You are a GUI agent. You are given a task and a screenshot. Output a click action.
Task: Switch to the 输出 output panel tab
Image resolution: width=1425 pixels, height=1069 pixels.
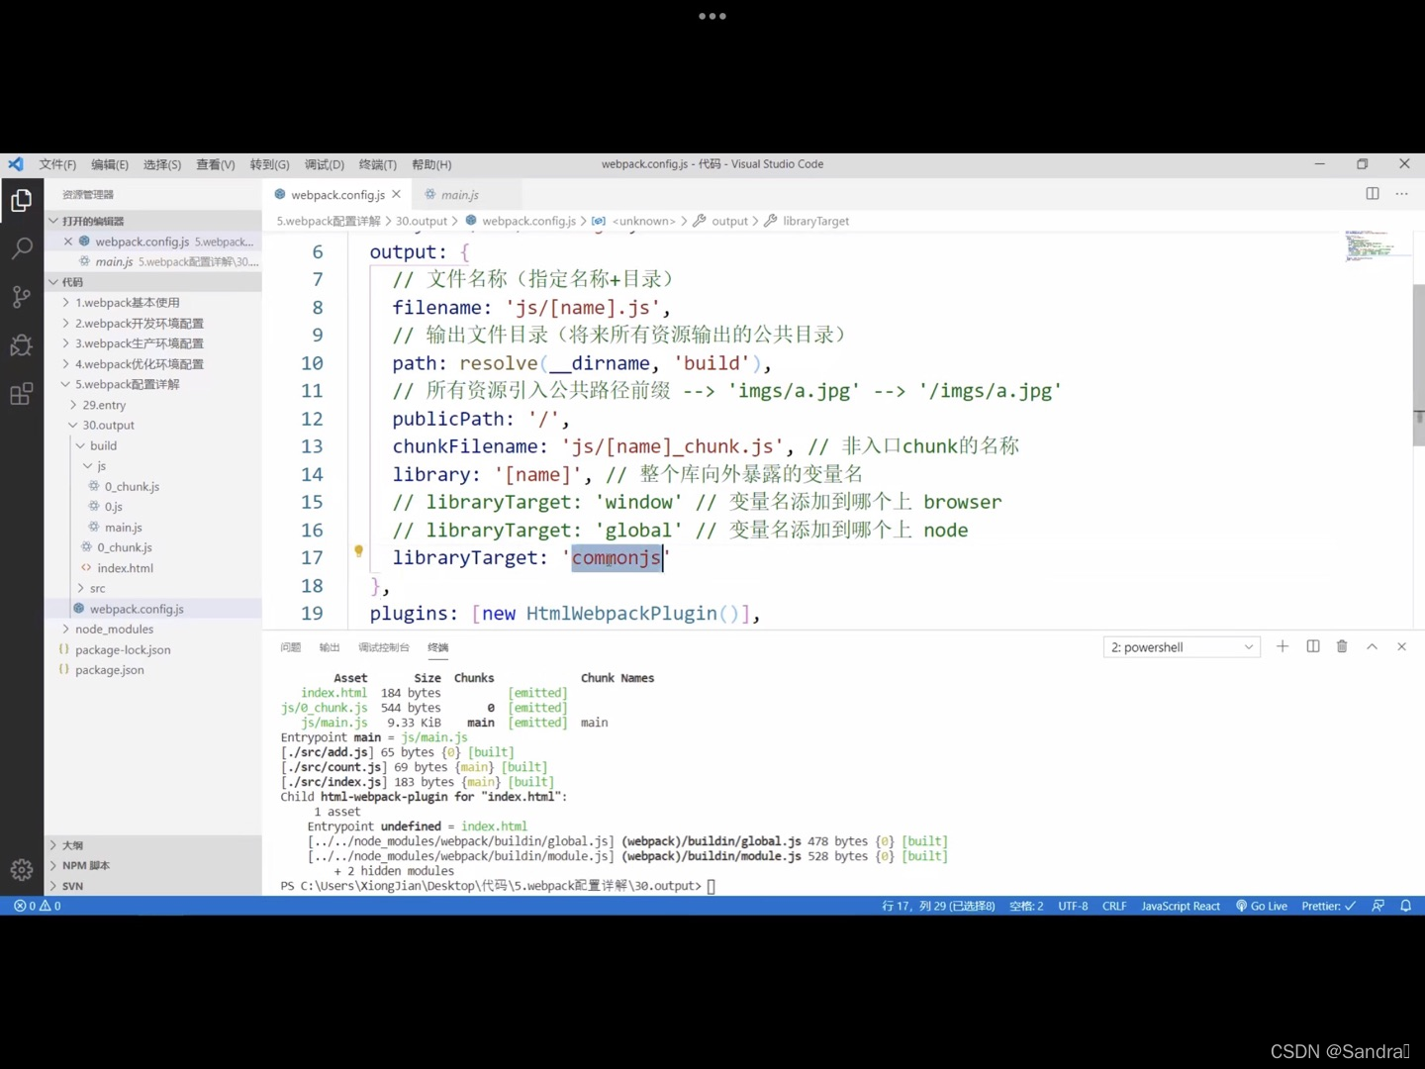[330, 647]
